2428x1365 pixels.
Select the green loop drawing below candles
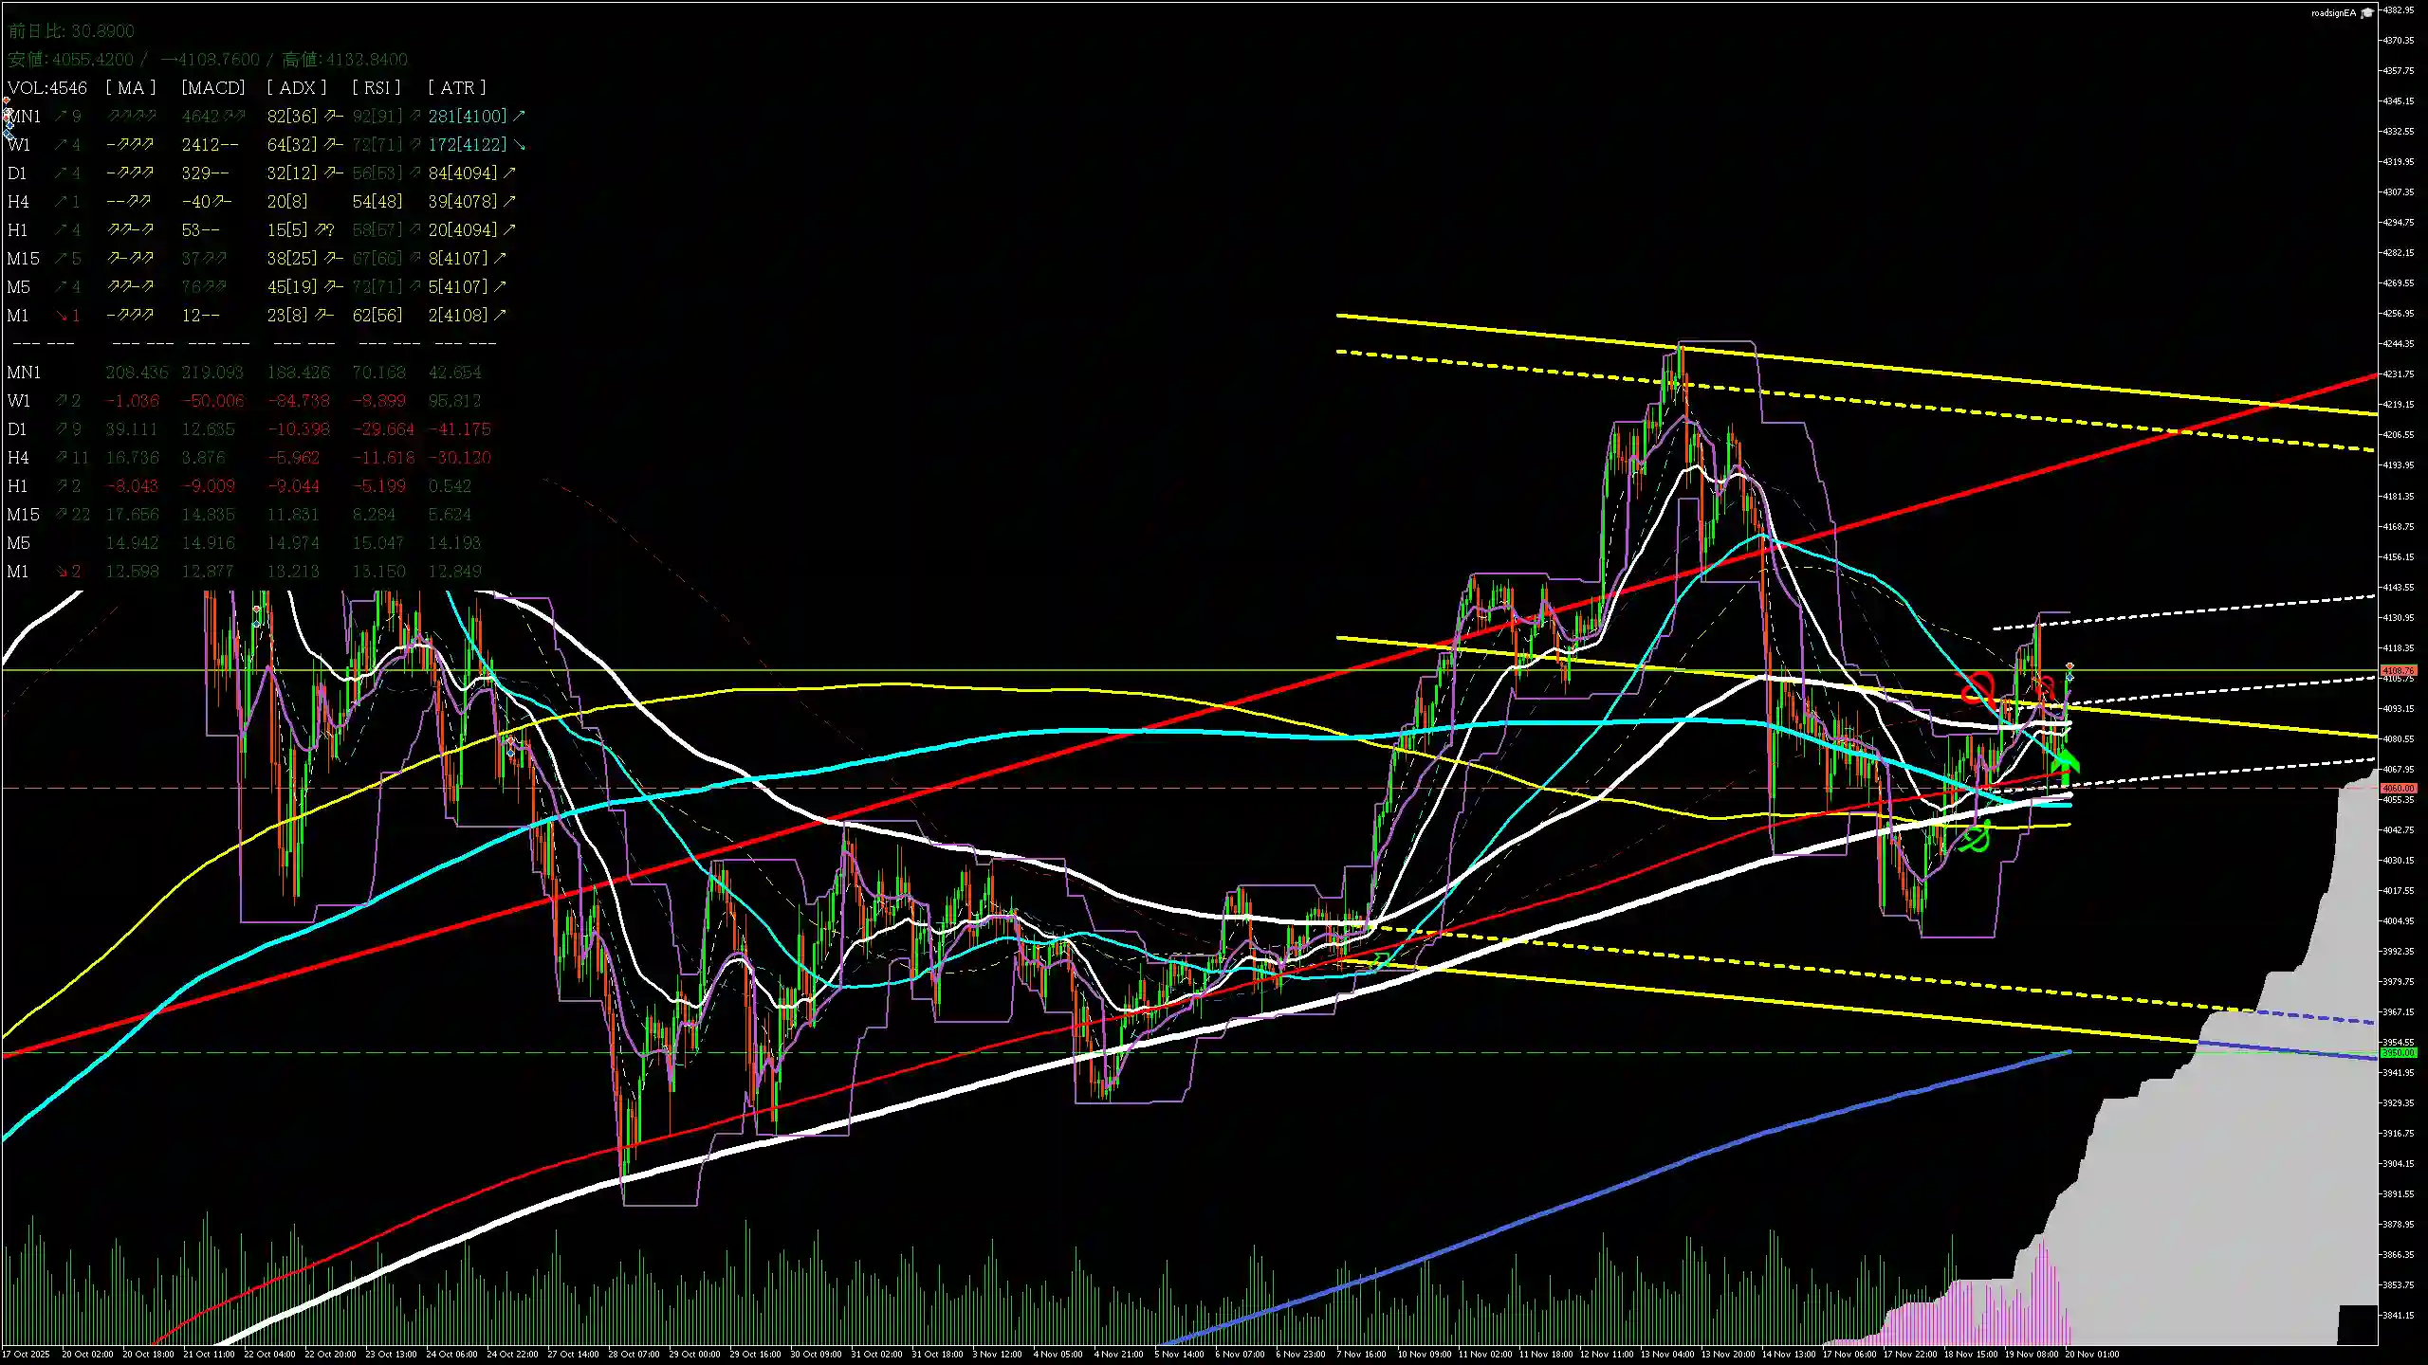pos(1975,839)
